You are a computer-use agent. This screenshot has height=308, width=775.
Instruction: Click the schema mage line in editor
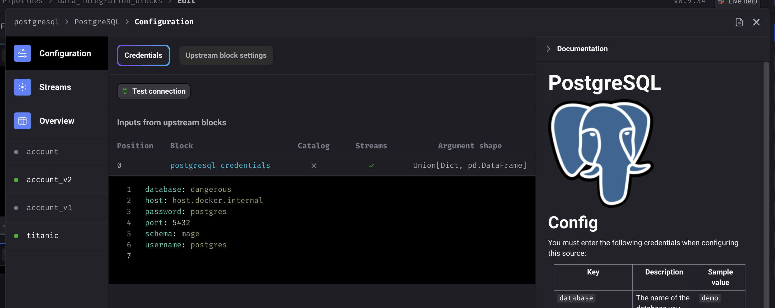(172, 234)
